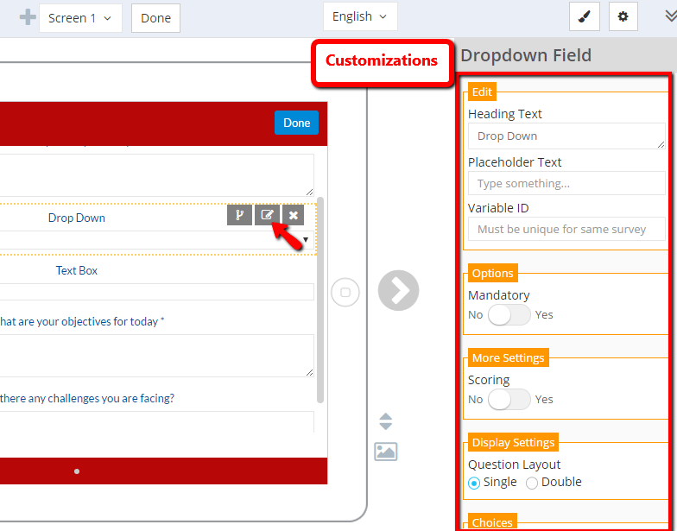The height and width of the screenshot is (531, 677).
Task: Select the Double question layout radio
Action: (532, 483)
